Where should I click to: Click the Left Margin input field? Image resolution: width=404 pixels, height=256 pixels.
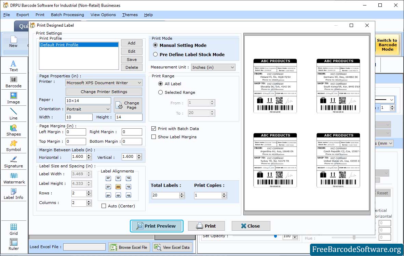(76, 132)
